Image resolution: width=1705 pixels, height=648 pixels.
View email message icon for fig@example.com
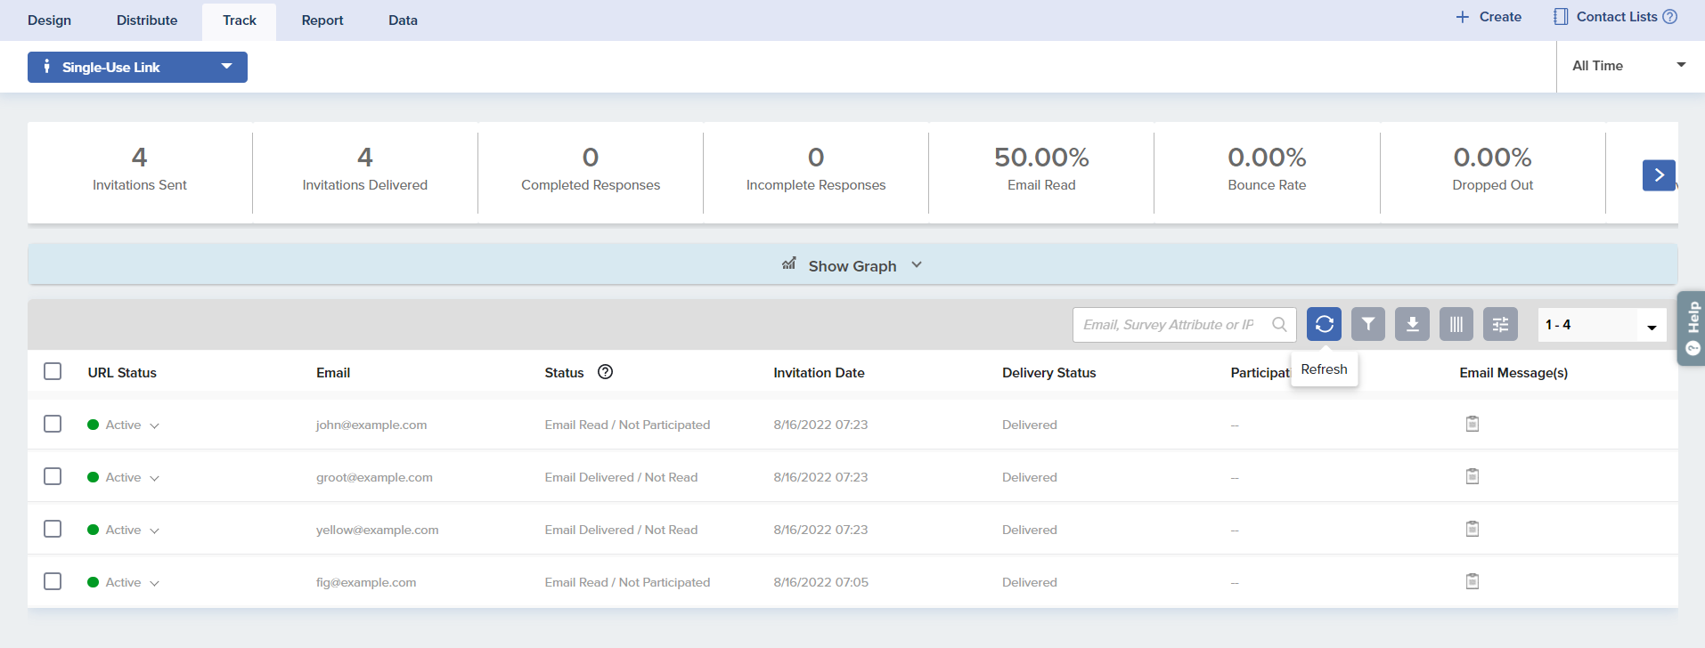1472,581
